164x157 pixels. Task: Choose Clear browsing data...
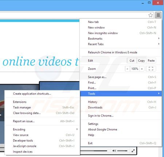pos(42,113)
